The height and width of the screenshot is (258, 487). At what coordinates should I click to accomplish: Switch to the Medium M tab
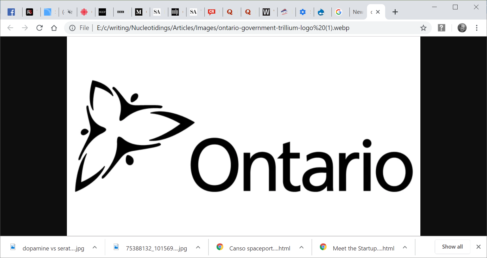coord(139,12)
